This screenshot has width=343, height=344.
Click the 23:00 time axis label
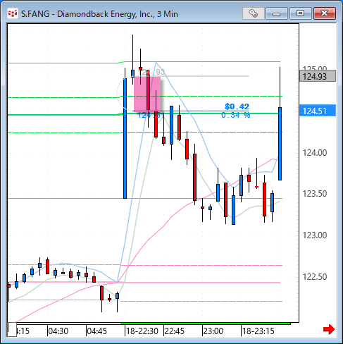[x=213, y=331]
